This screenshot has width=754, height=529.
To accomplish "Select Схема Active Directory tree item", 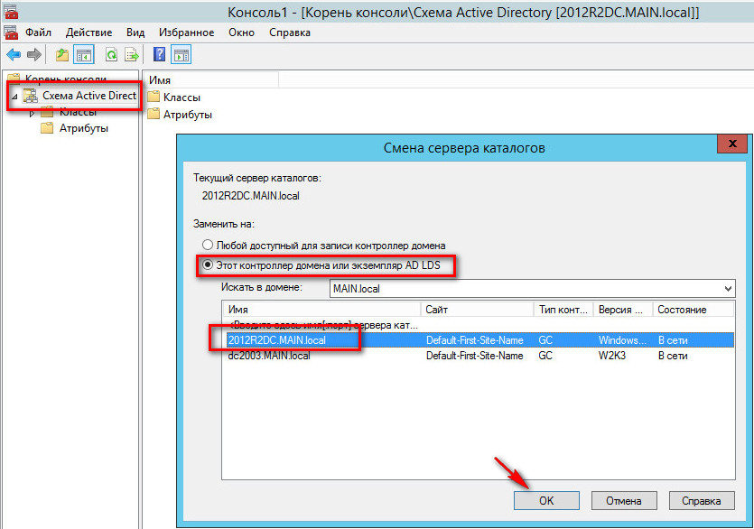I will click(x=89, y=96).
